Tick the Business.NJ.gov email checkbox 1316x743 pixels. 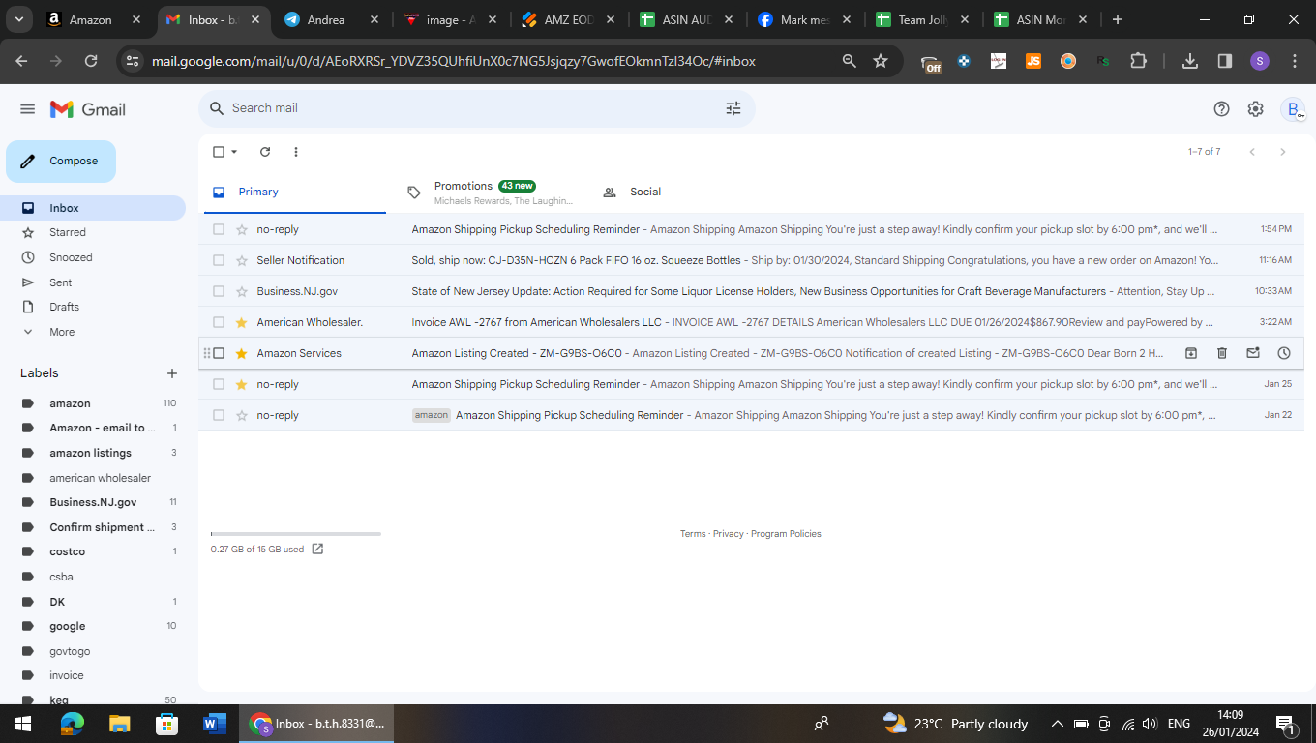click(218, 291)
